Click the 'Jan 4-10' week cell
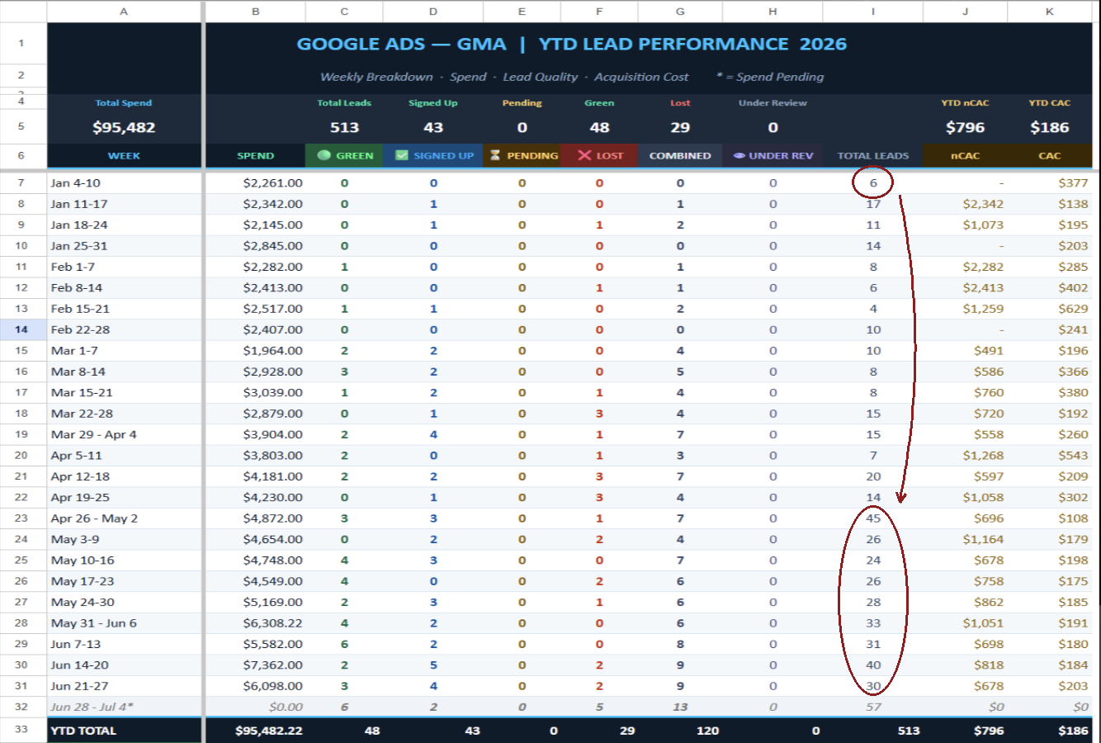Viewport: 1101px width, 743px height. (x=124, y=183)
